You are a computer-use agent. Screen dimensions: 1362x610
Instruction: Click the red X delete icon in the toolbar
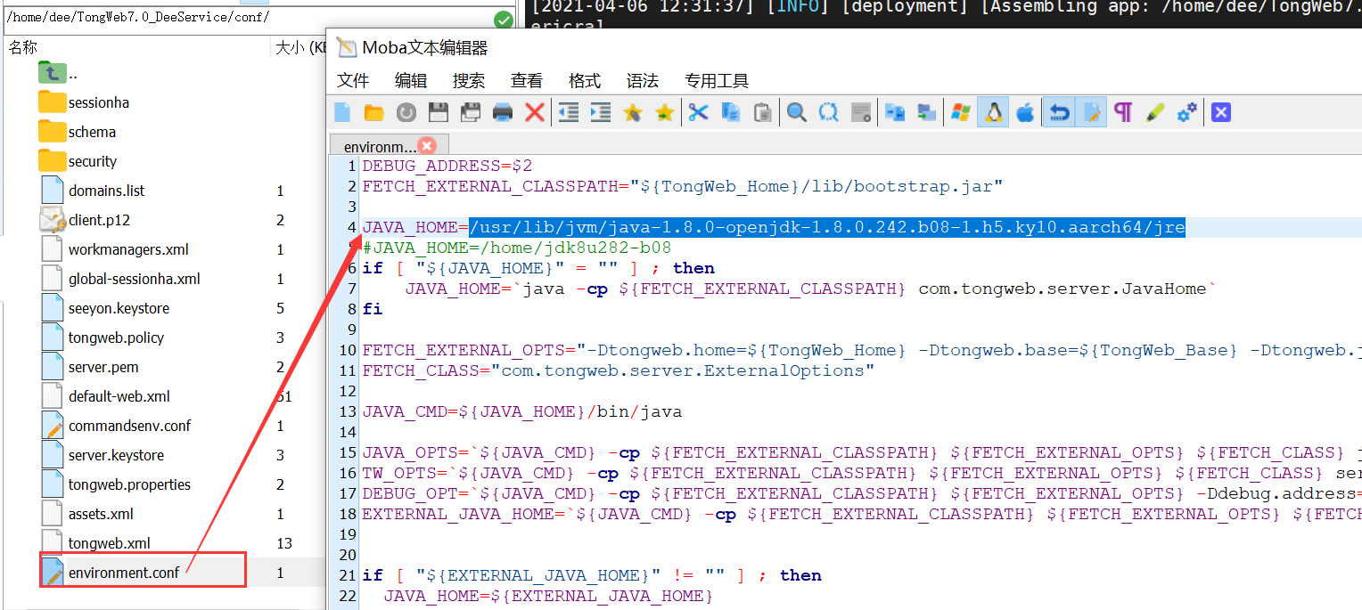point(535,112)
